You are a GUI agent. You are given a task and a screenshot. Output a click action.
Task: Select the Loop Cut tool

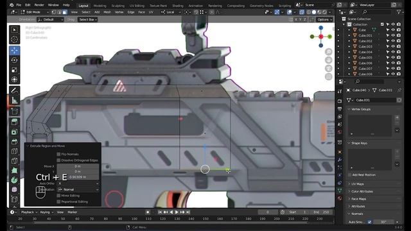(x=14, y=151)
